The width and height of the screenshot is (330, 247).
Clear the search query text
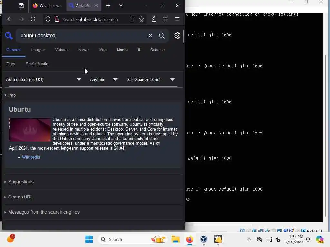click(x=150, y=36)
